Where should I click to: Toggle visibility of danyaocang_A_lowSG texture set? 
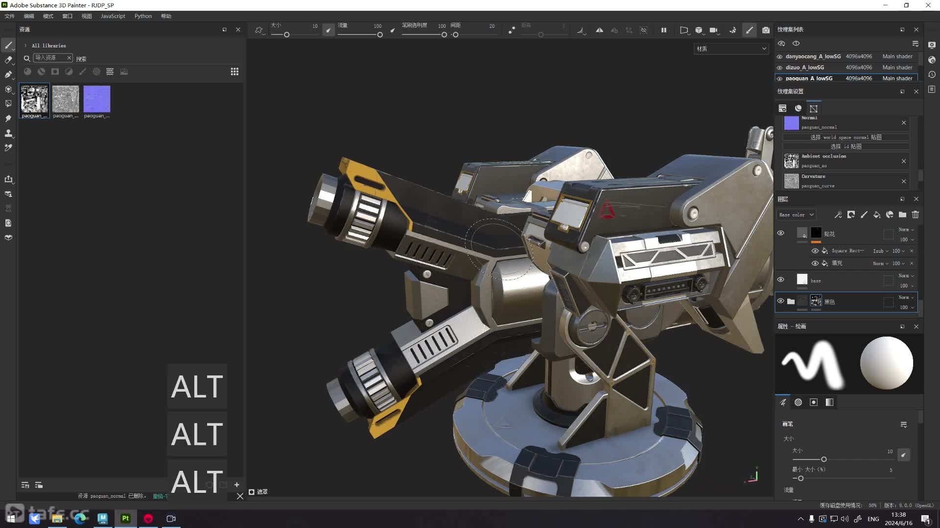pos(779,57)
